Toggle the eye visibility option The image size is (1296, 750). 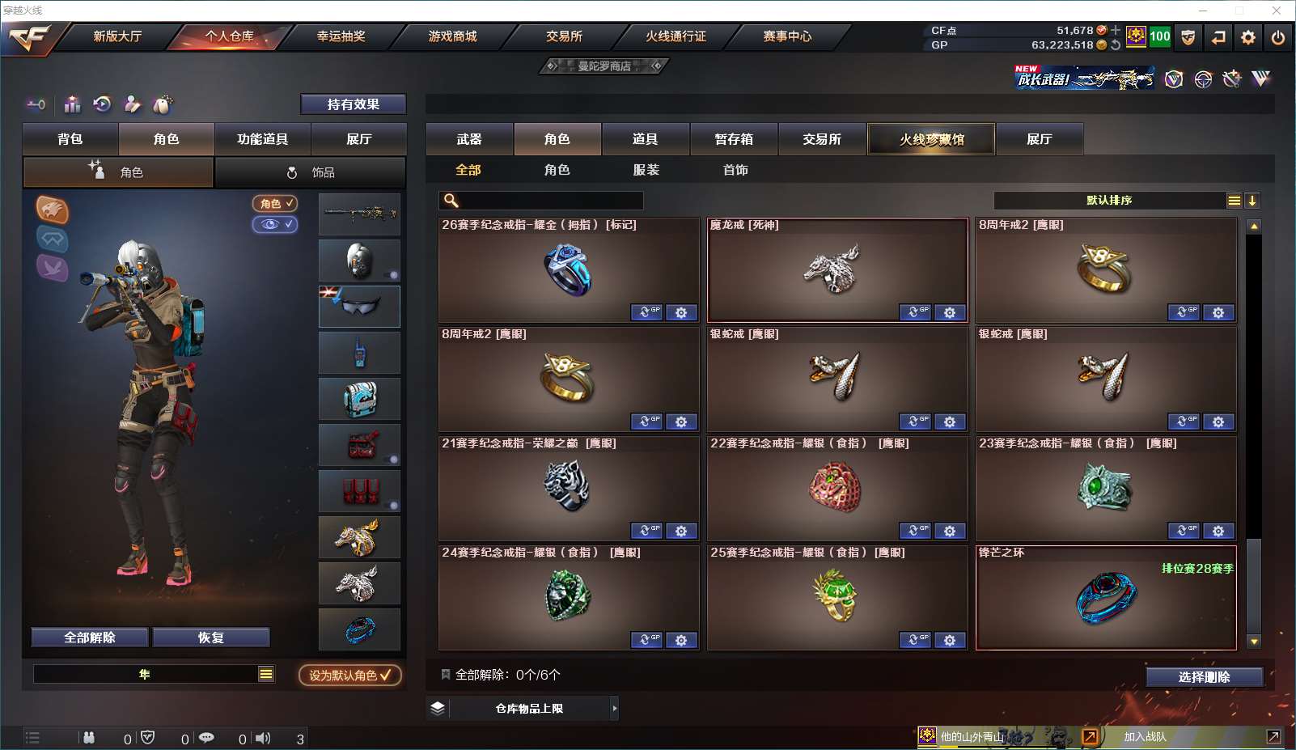275,224
